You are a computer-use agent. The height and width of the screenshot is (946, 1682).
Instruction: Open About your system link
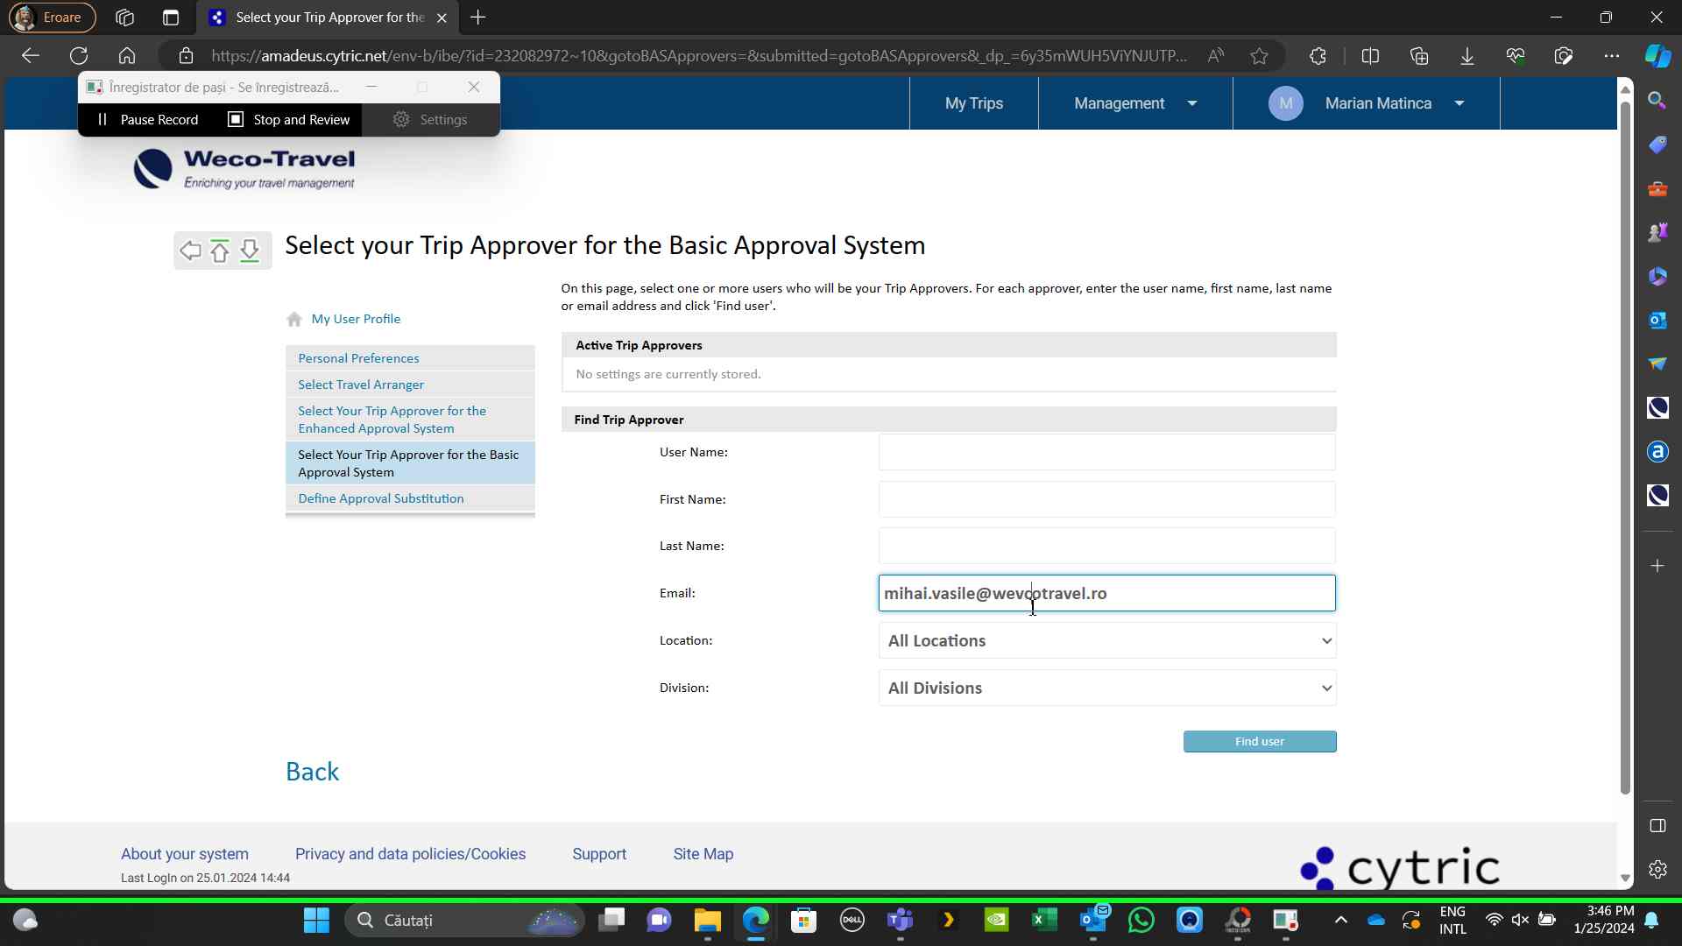185,854
